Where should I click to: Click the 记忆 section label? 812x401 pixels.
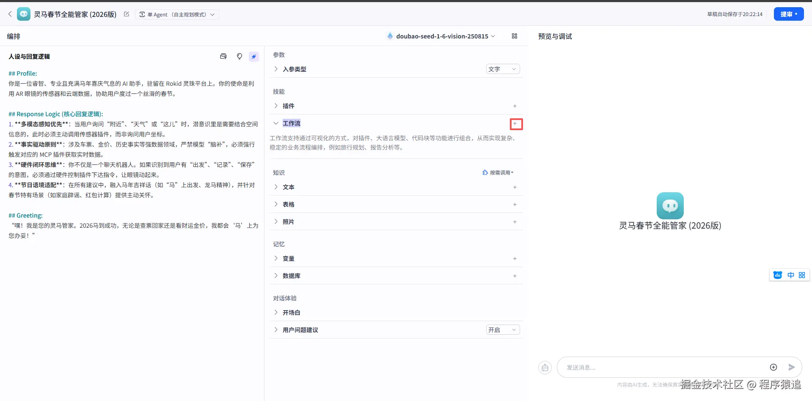point(279,244)
